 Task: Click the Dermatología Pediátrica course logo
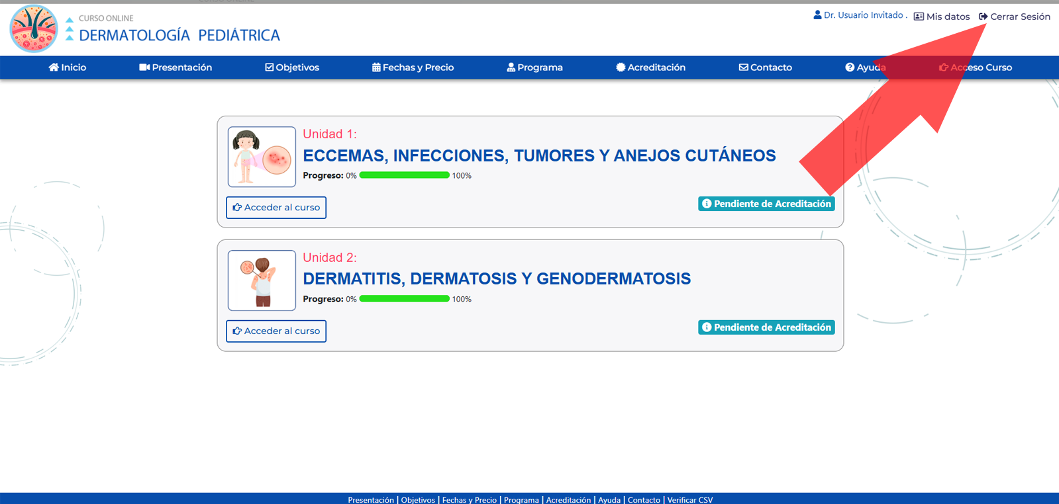pos(34,29)
